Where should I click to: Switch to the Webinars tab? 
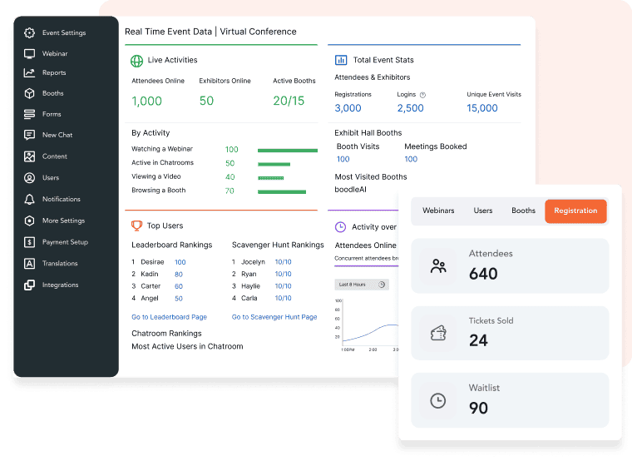click(x=438, y=211)
